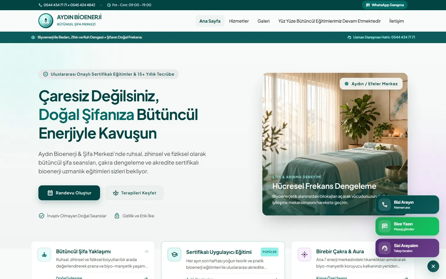The image size is (446, 279).
Task: Click the lock icon beside Gizlilik ve Etik İlke
Action: [117, 216]
